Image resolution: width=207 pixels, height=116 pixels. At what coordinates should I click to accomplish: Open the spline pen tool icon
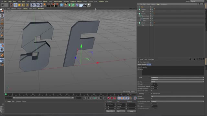[x=65, y=5]
